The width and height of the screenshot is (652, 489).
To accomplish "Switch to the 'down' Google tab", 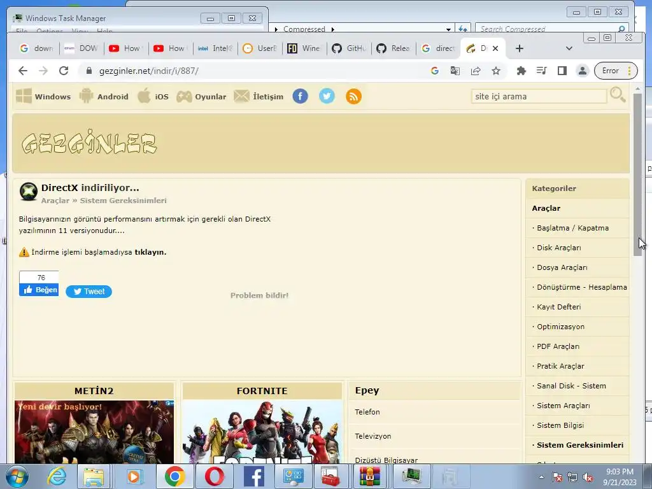I will click(x=36, y=48).
